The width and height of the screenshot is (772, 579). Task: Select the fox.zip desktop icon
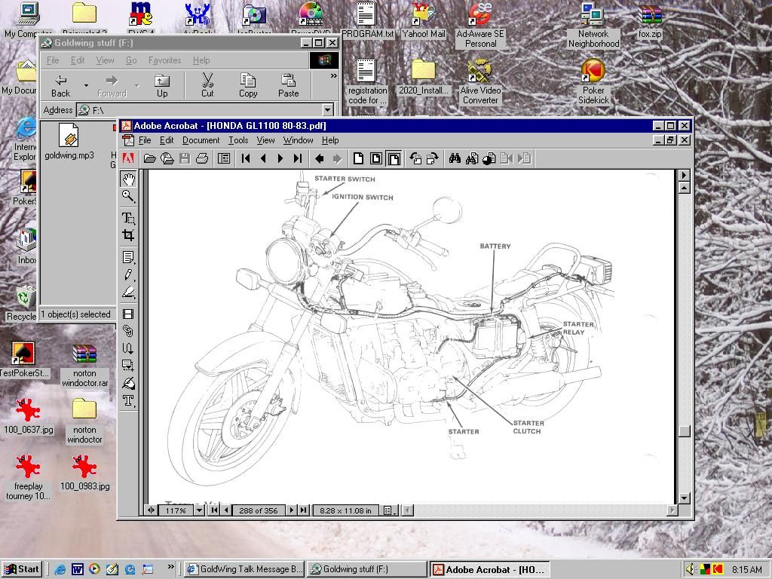point(649,20)
